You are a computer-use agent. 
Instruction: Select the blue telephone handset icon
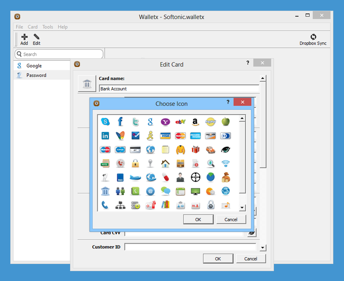click(105, 205)
